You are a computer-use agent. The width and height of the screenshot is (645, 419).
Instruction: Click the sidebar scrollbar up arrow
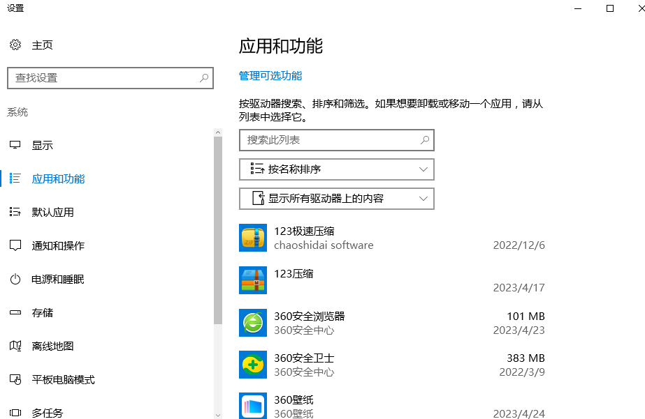(218, 132)
